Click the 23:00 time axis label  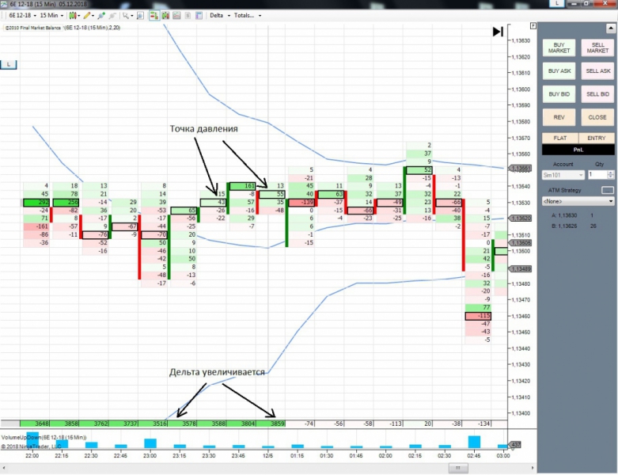tap(150, 456)
